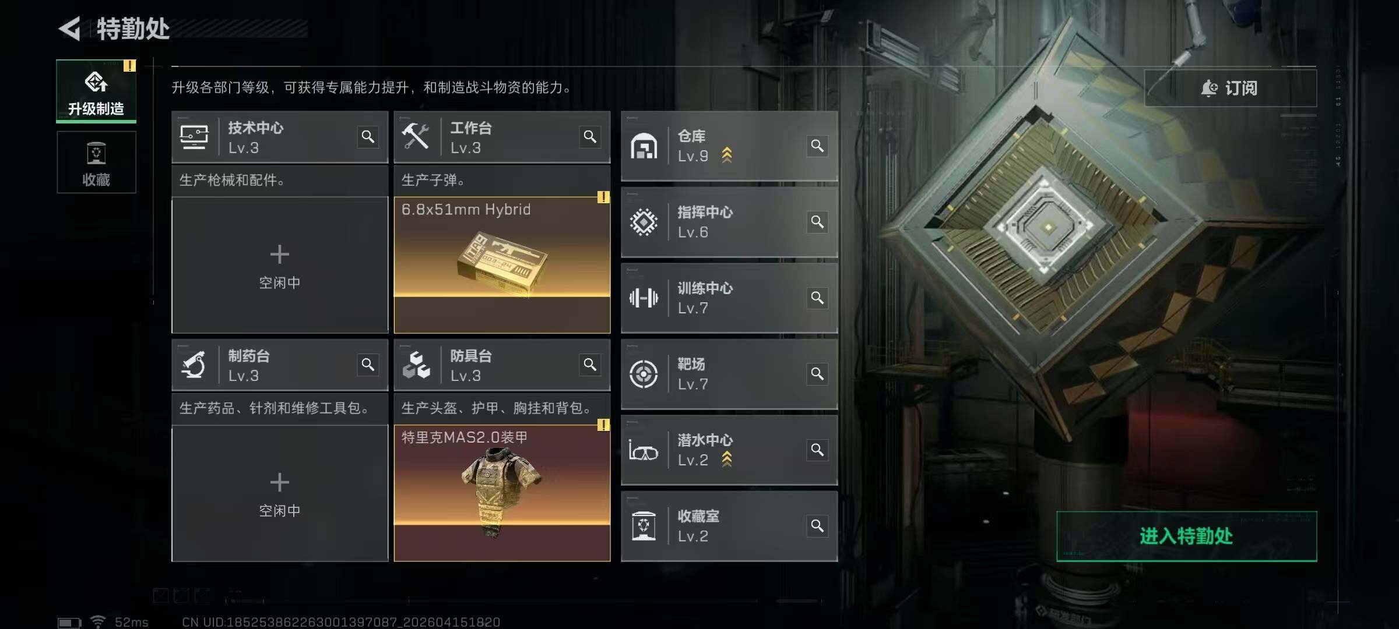Image resolution: width=1399 pixels, height=629 pixels.
Task: Inspect 训练中心 using magnifier icon
Action: pyautogui.click(x=817, y=298)
